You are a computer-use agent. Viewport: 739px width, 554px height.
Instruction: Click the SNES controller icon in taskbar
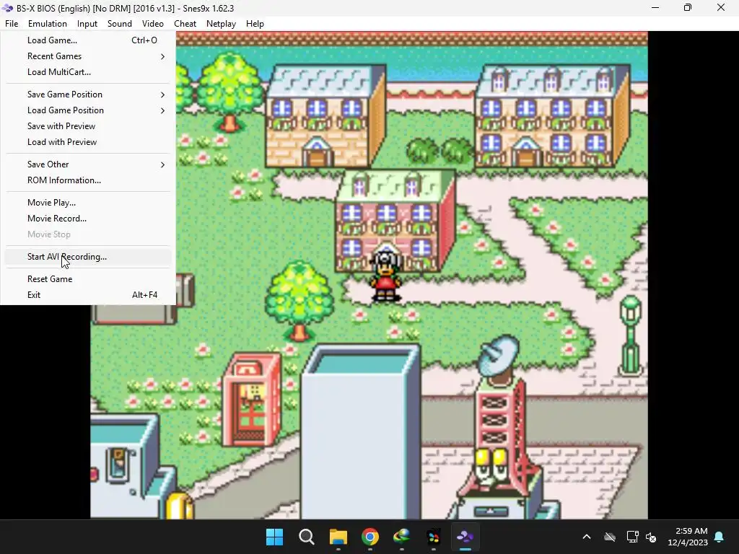434,537
